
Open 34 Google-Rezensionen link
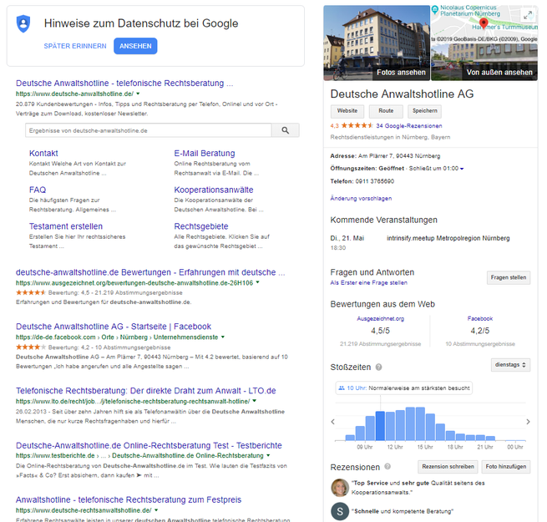[x=409, y=126]
